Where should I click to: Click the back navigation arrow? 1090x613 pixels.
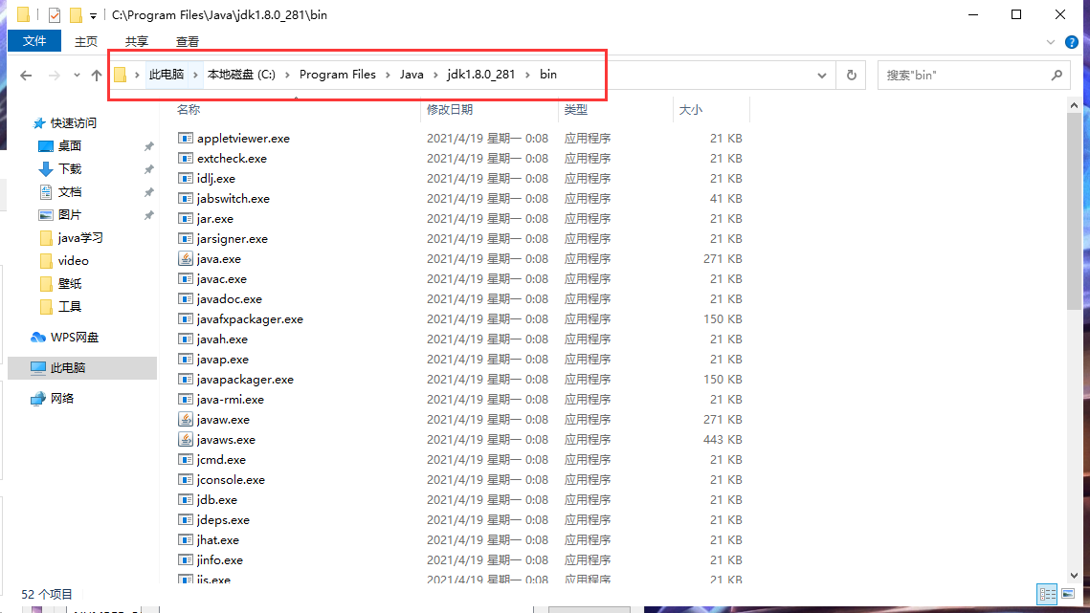coord(27,75)
